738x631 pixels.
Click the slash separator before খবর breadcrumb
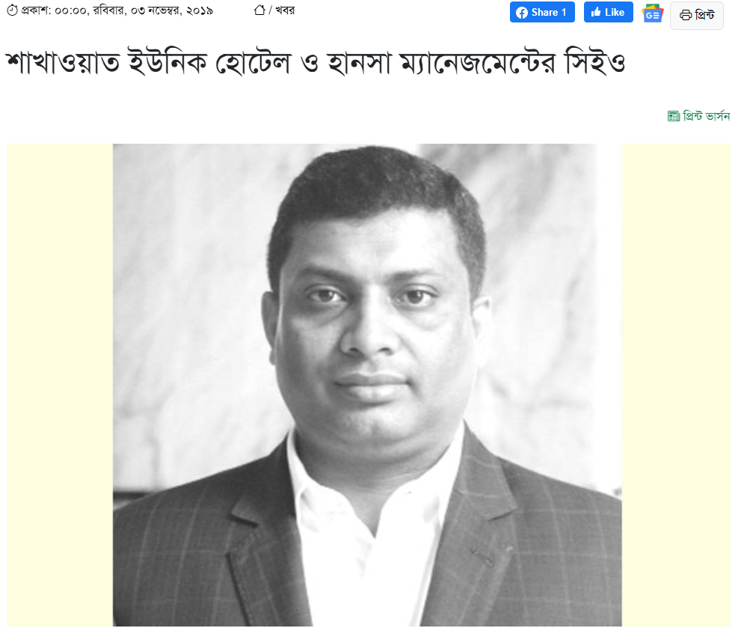tap(270, 10)
